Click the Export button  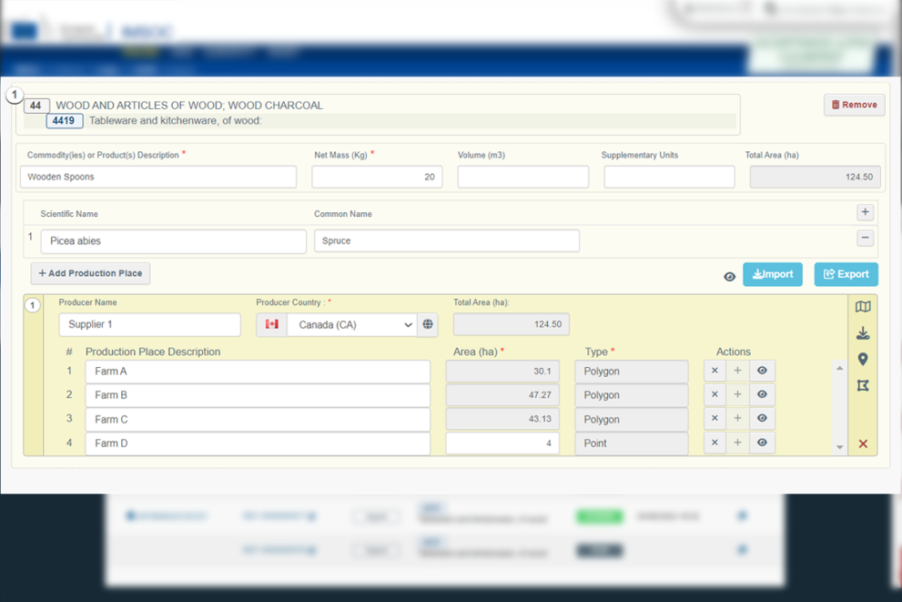point(846,274)
